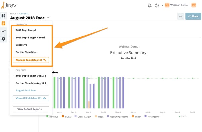Open the settings gear icon in sidebar
Viewport: 202px width, 132px height.
pos(3,39)
